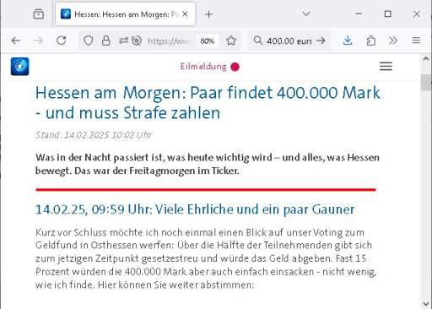
Task: Click the headline Hessen am Morgen
Action: 208,103
